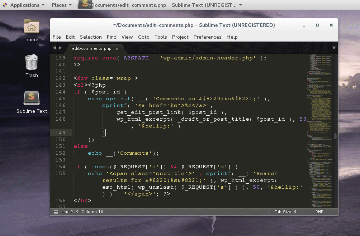The height and width of the screenshot is (236, 360).
Task: Click '_draft_or_post_title' function name
Action: point(213,119)
